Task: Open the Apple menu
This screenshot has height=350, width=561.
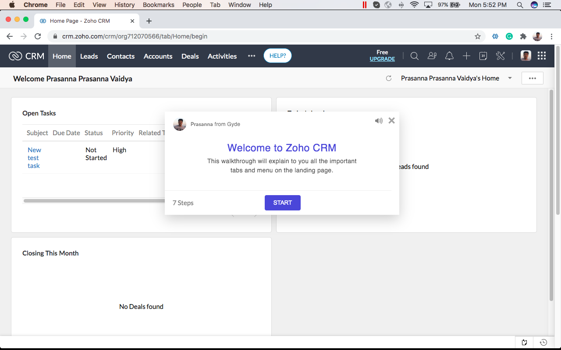Action: pyautogui.click(x=12, y=5)
